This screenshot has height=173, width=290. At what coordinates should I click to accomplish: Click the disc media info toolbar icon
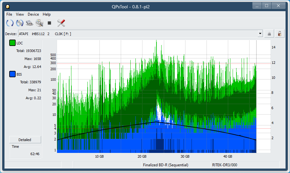click(x=20, y=23)
